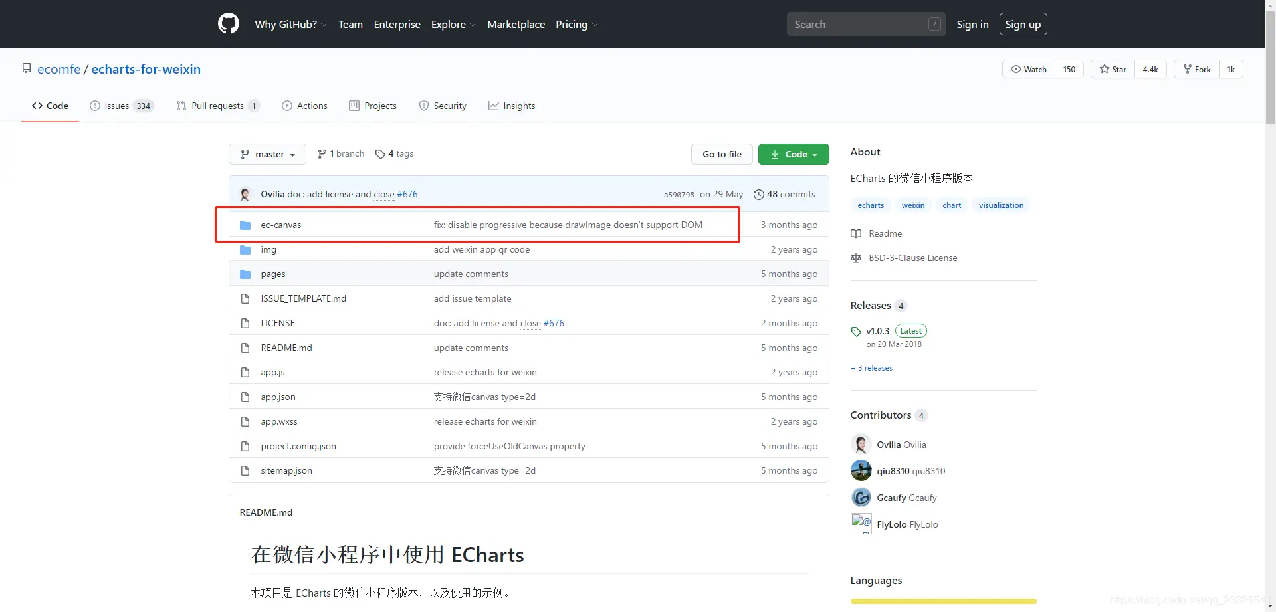Open the Team page in the header
Viewport: 1276px width, 612px height.
click(x=350, y=25)
